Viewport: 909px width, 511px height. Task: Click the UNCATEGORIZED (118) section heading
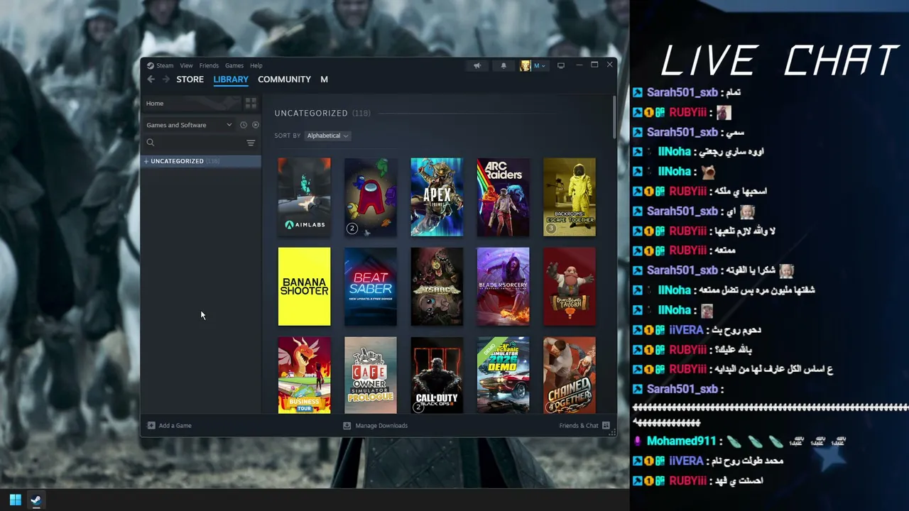[x=322, y=114]
